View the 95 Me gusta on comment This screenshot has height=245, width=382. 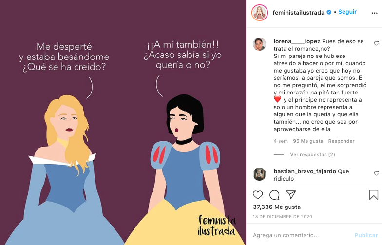pyautogui.click(x=308, y=141)
